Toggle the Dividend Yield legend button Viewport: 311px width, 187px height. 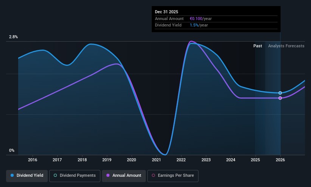coord(27,176)
